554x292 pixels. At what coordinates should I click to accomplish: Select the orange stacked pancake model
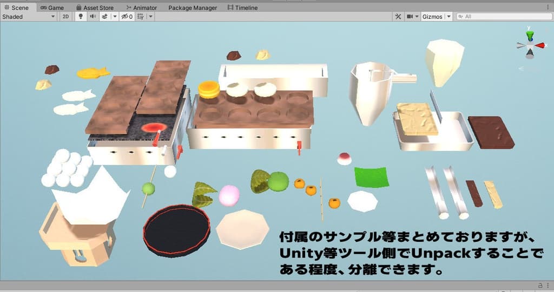(x=209, y=90)
